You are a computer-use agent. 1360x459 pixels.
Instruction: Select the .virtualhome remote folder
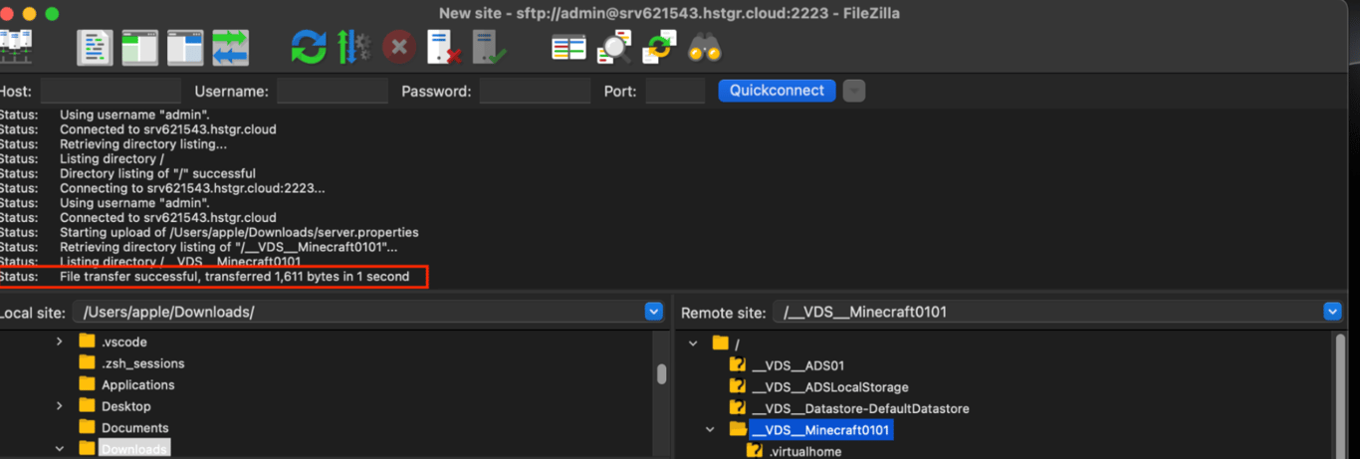[x=804, y=452]
